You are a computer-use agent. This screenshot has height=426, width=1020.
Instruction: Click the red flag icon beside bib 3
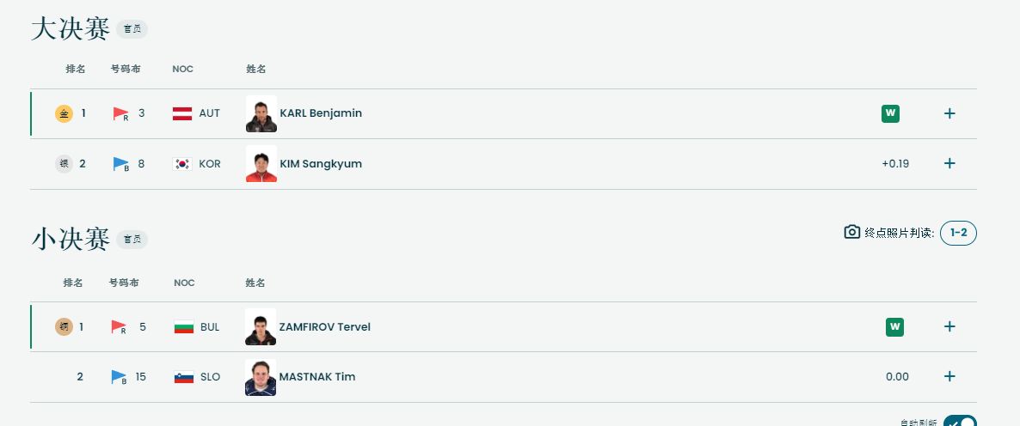121,114
